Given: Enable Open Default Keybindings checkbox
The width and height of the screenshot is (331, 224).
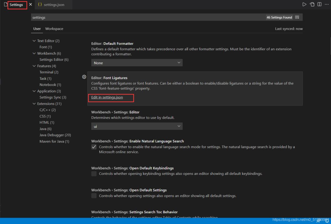Looking at the screenshot, I should coord(94,174).
